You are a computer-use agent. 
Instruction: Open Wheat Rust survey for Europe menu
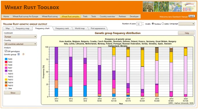(x=25, y=16)
